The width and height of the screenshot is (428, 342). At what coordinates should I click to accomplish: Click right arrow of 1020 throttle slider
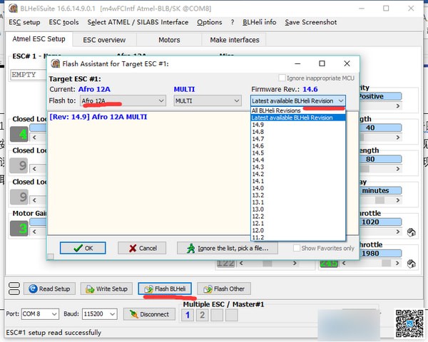(x=398, y=232)
